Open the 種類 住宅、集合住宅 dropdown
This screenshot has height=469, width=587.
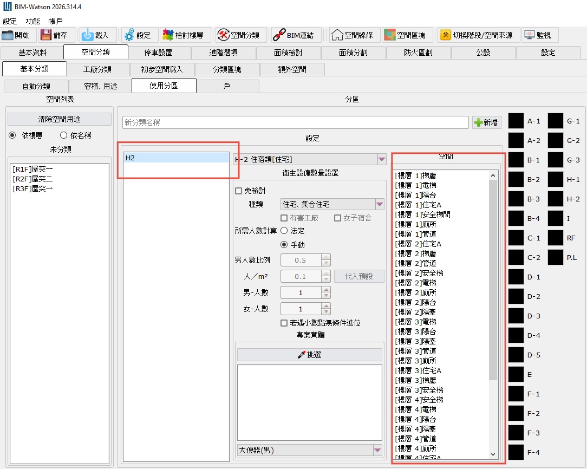(x=380, y=204)
